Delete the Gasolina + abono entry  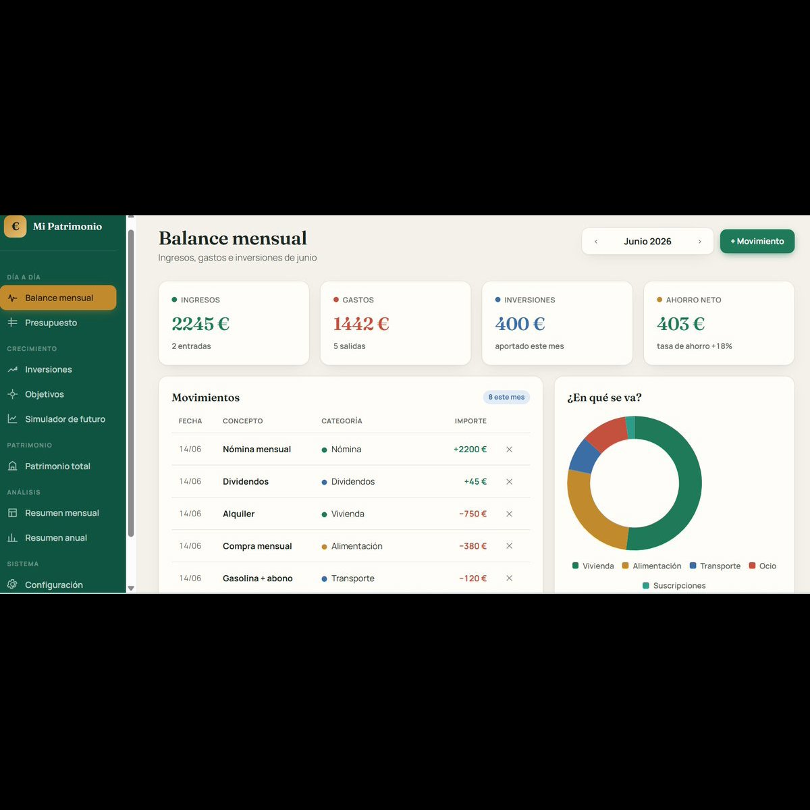tap(510, 578)
